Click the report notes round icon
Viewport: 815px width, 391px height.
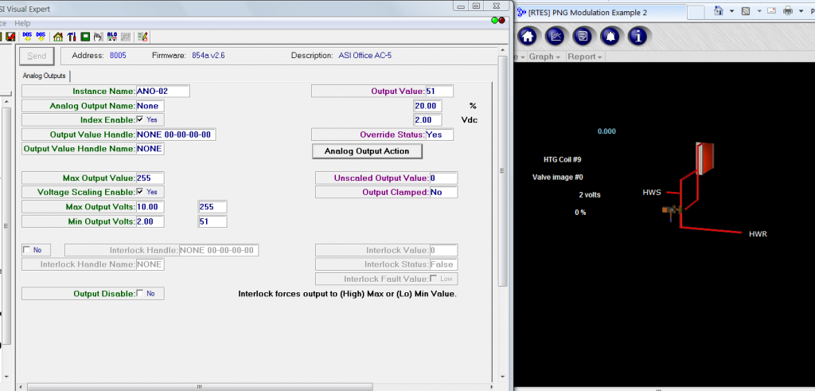pos(583,36)
